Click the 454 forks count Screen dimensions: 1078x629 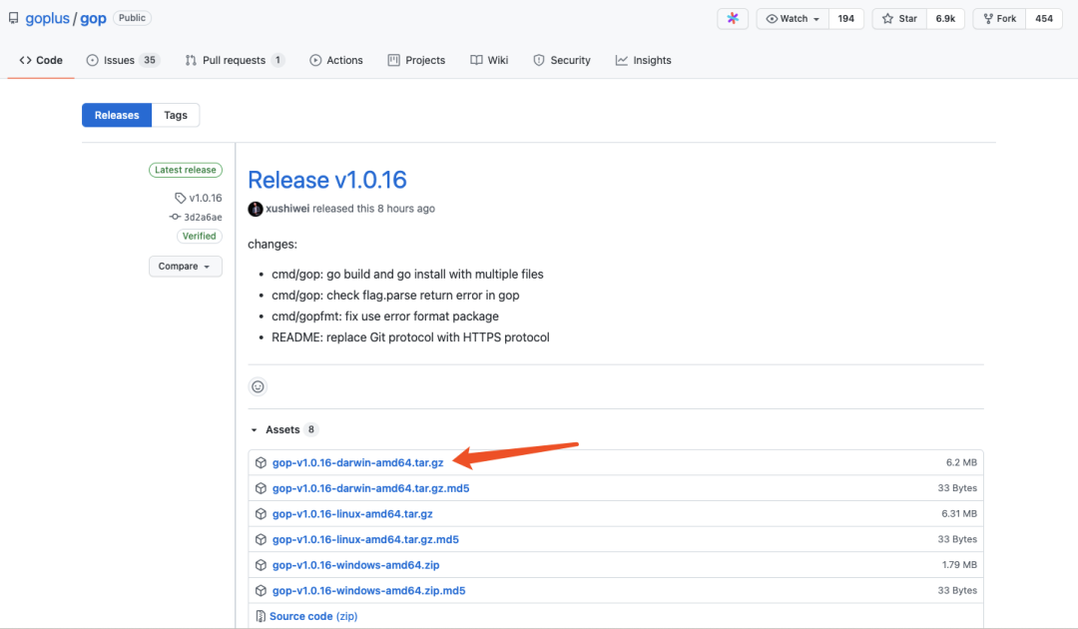coord(1044,19)
